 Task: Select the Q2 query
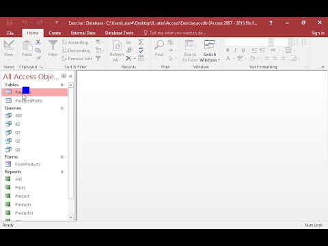[35, 141]
